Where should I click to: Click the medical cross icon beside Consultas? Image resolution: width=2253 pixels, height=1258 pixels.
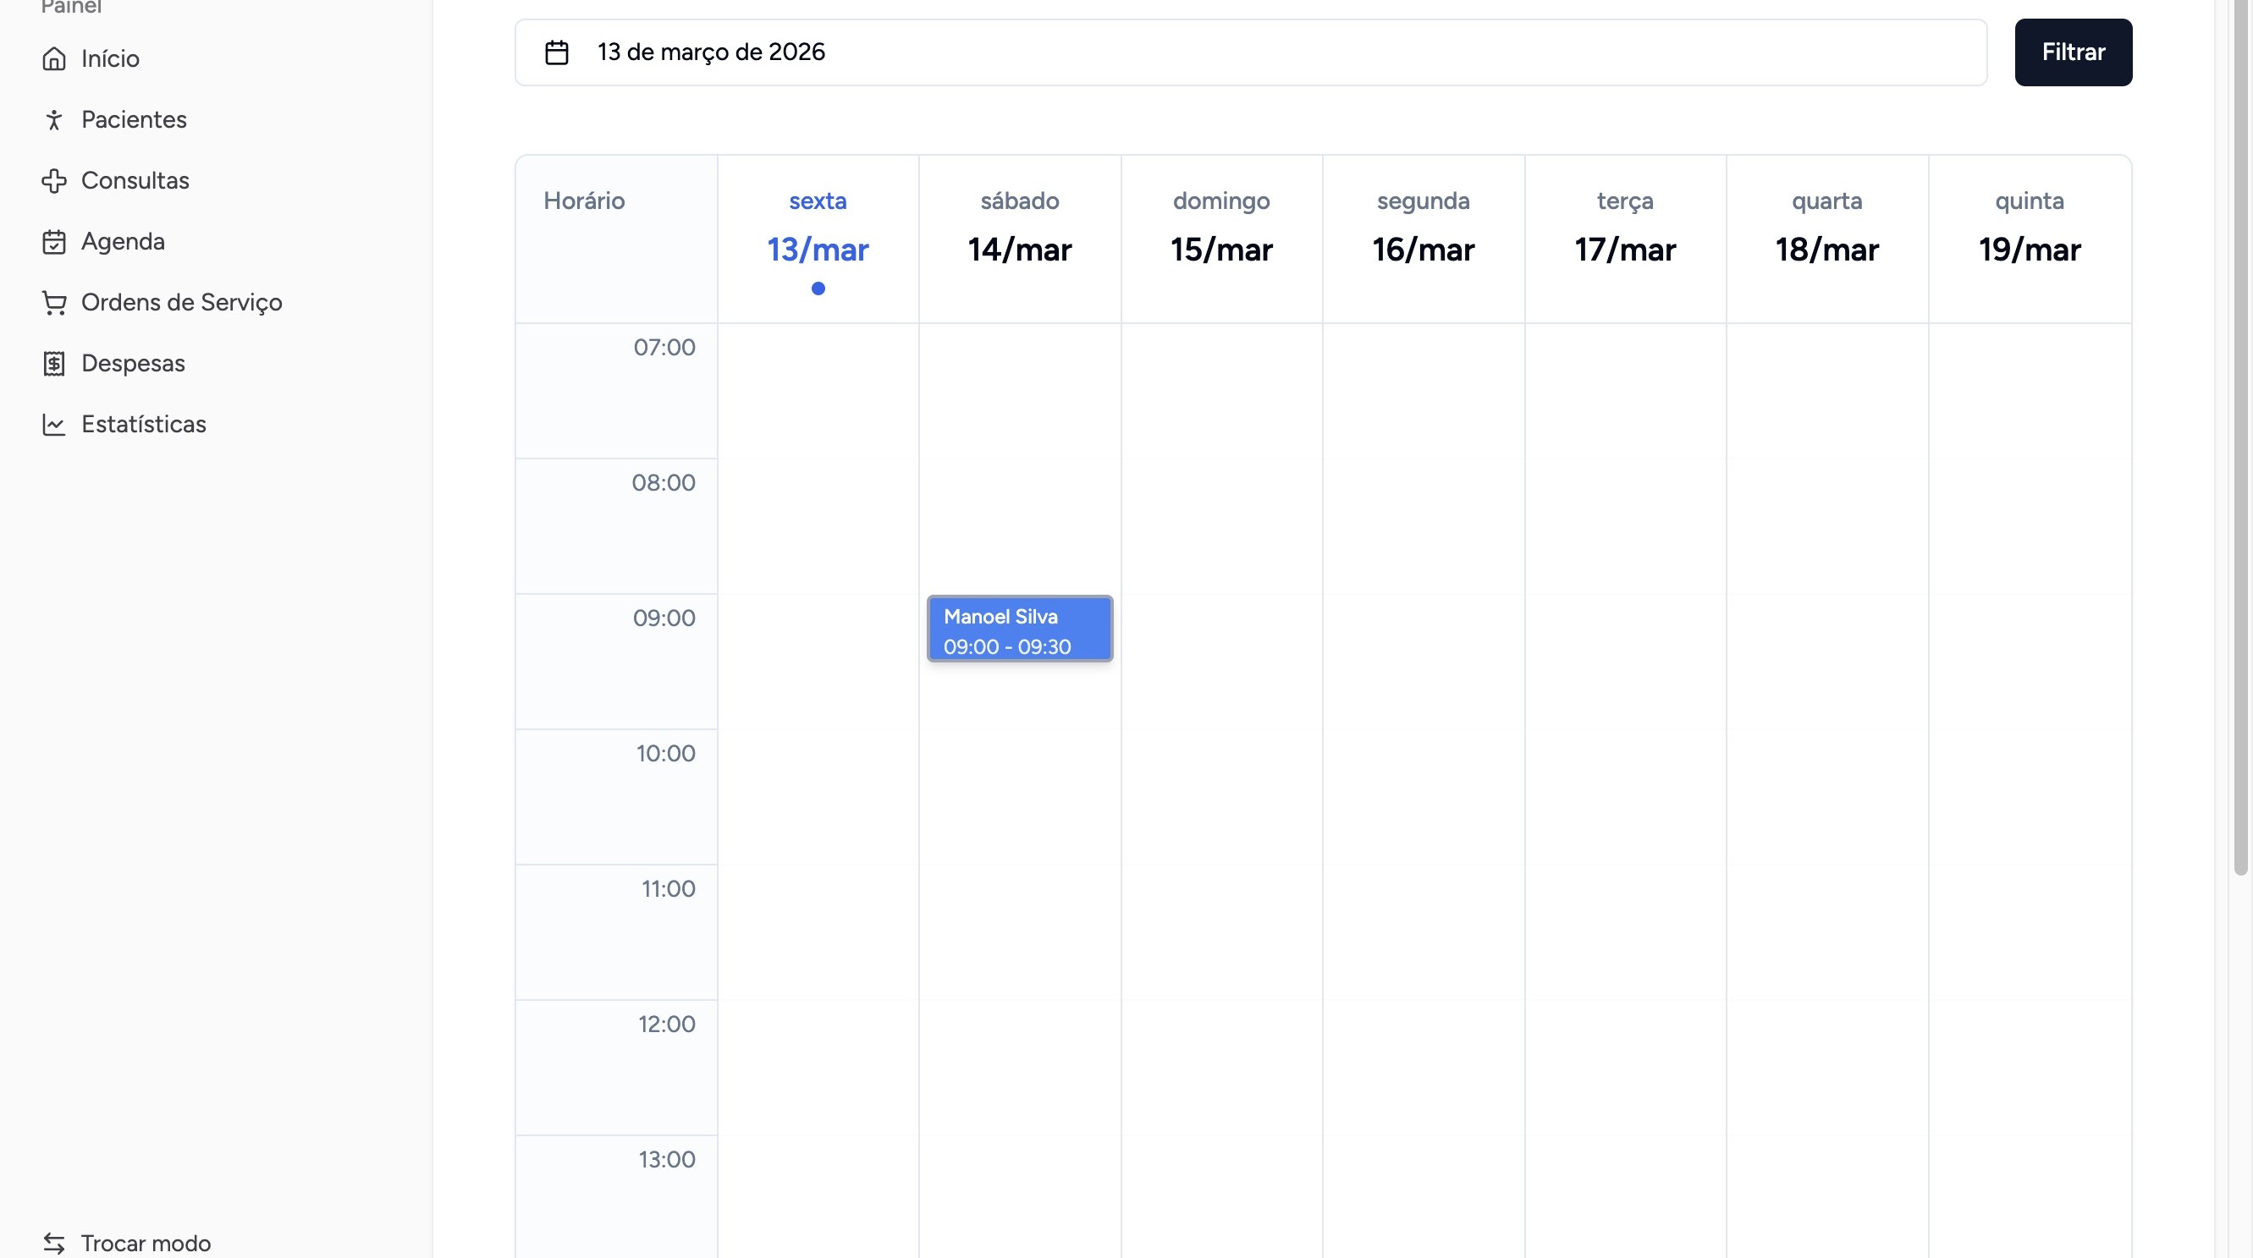click(54, 181)
